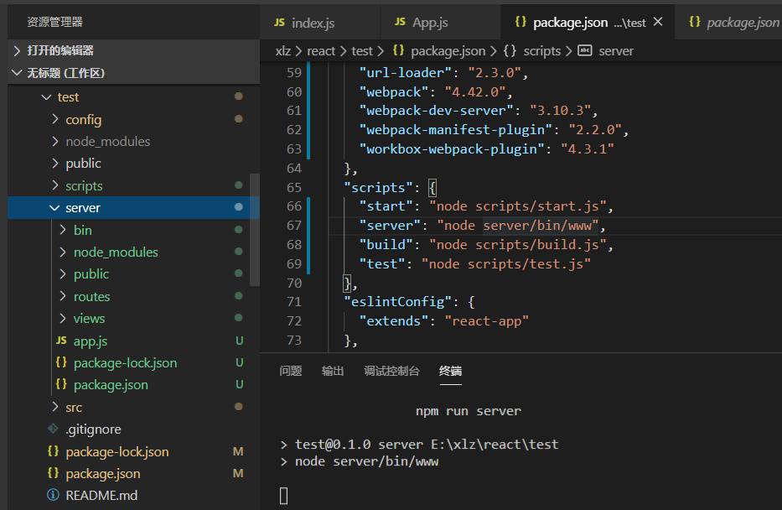Viewport: 782px width, 510px height.
Task: Click braces icon beside server package.json
Action: (61, 384)
